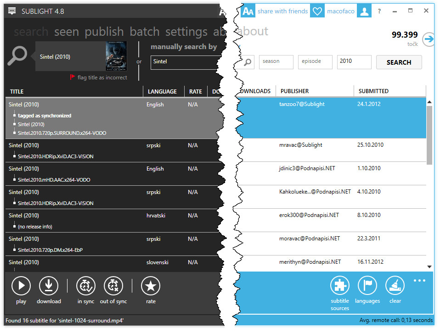Click the Sintel movie poster thumbnail

[x=116, y=56]
